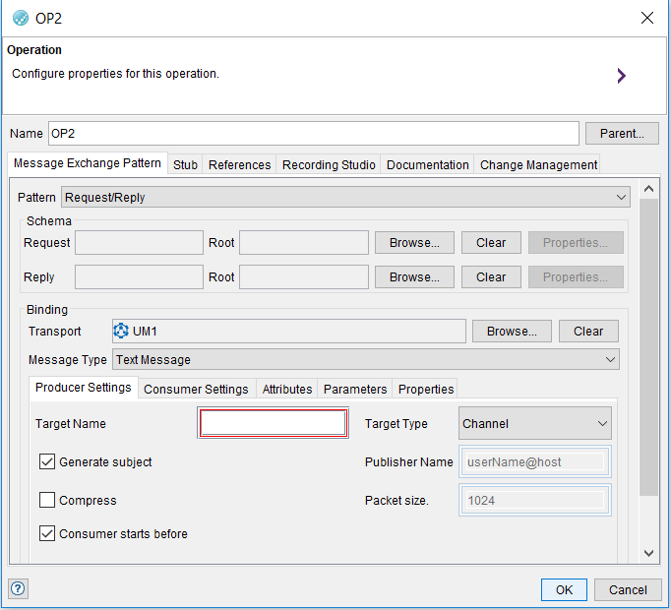Click the Cancel button
The image size is (671, 610).
628,590
